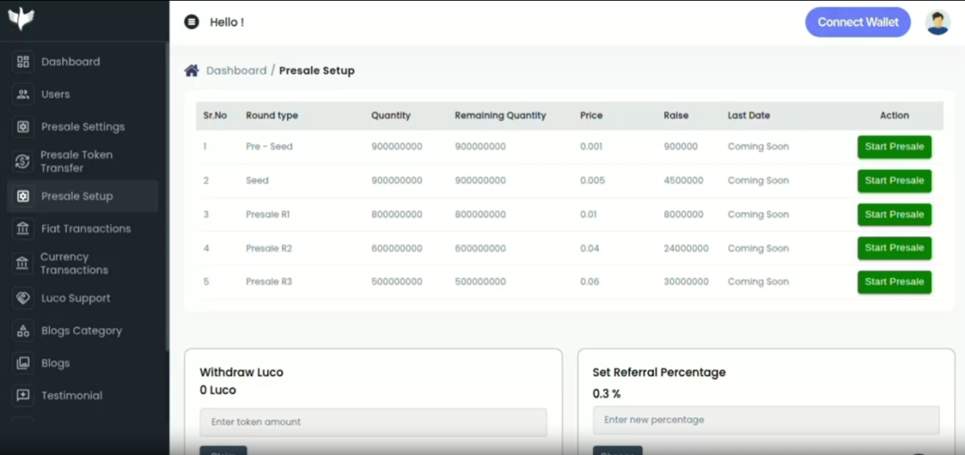Viewport: 965px width, 455px height.
Task: Click the Luco Support icon
Action: coord(23,298)
